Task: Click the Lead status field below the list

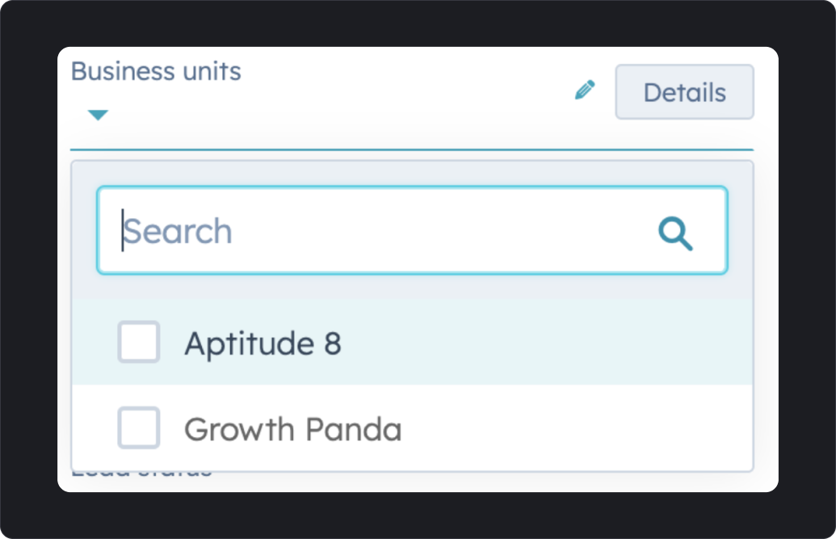Action: tap(141, 469)
